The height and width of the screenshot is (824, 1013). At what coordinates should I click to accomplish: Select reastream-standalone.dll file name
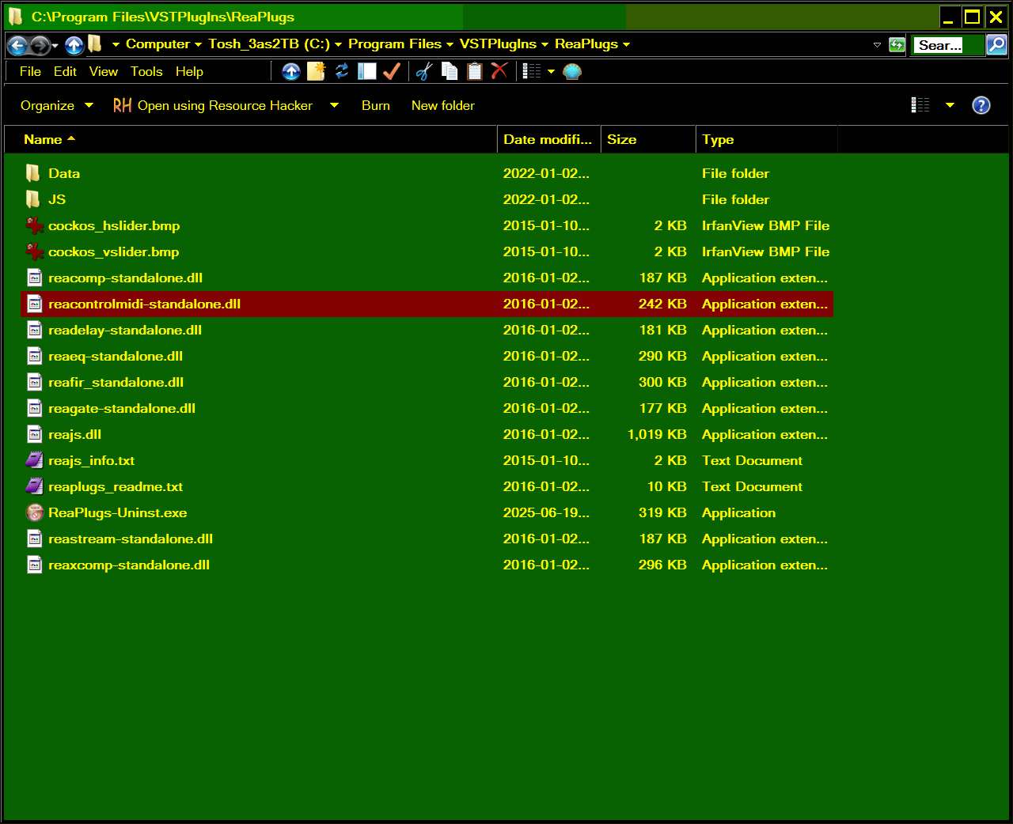(131, 539)
